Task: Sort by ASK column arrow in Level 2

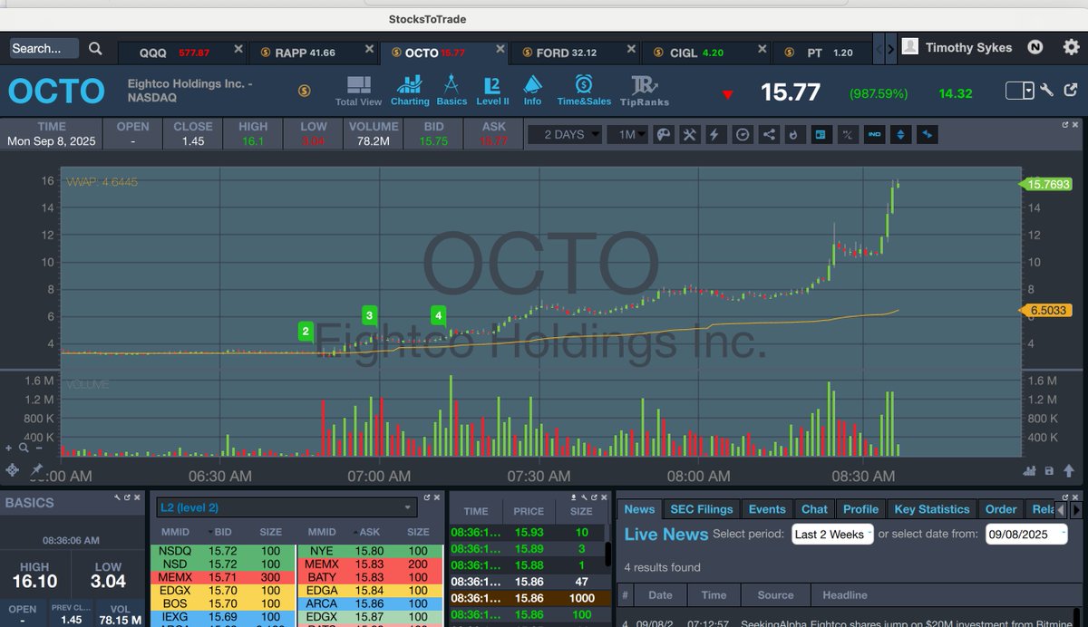Action: click(x=356, y=532)
